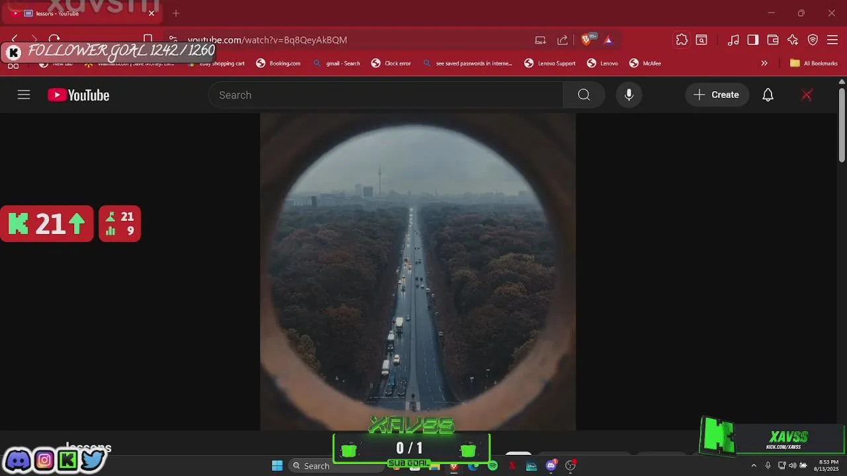Open the McAfee bookmark
Viewport: 847px width, 476px height.
(645, 63)
